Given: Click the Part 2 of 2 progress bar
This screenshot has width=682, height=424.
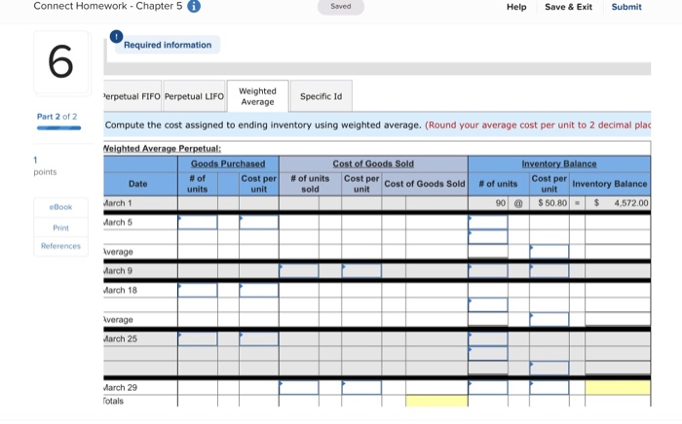Looking at the screenshot, I should tap(58, 128).
